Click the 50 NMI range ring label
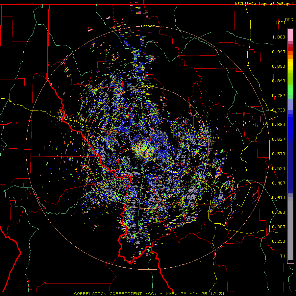 pos(148,87)
